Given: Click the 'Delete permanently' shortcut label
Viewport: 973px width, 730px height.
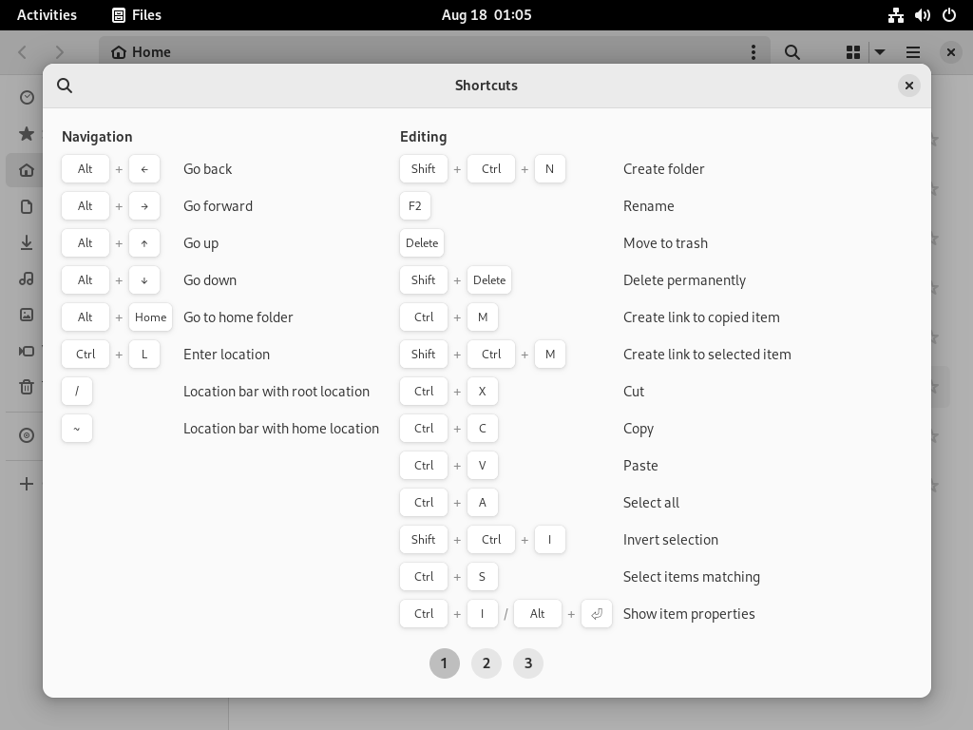Looking at the screenshot, I should (684, 280).
